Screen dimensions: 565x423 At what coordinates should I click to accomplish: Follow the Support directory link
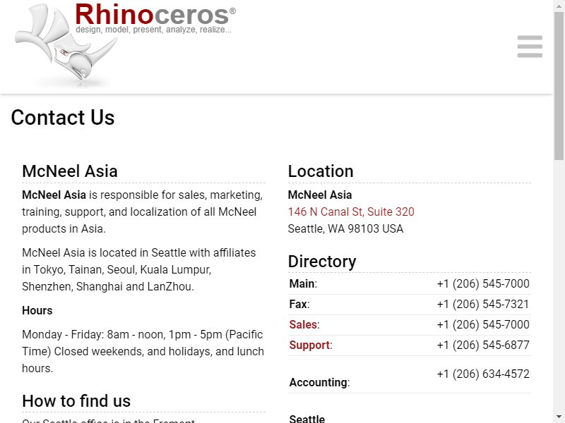pyautogui.click(x=309, y=345)
